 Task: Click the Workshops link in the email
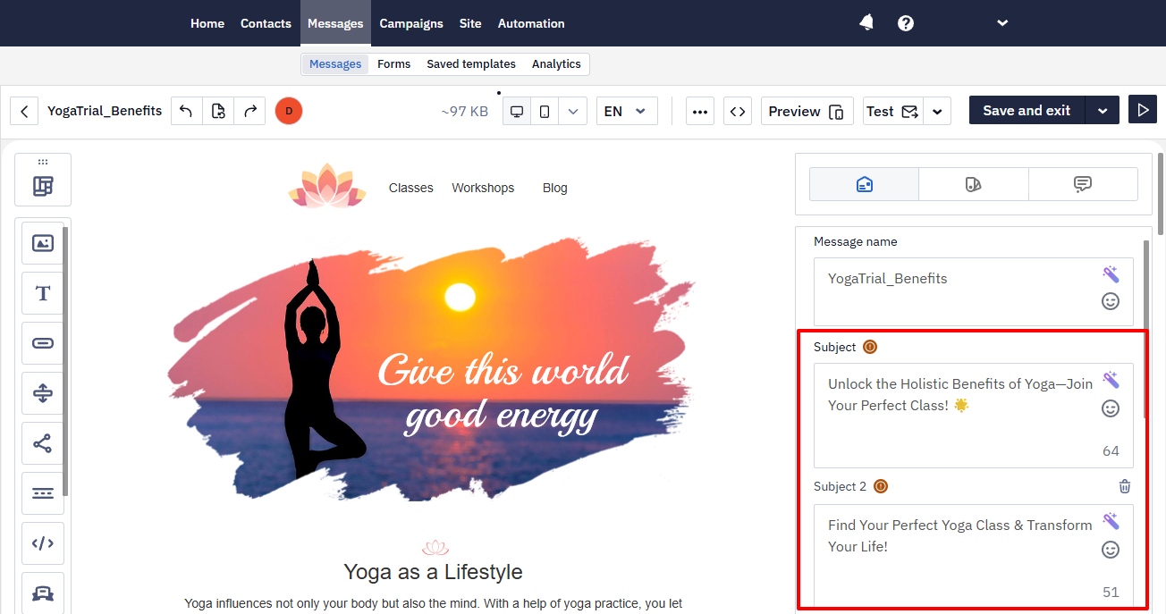click(x=483, y=188)
